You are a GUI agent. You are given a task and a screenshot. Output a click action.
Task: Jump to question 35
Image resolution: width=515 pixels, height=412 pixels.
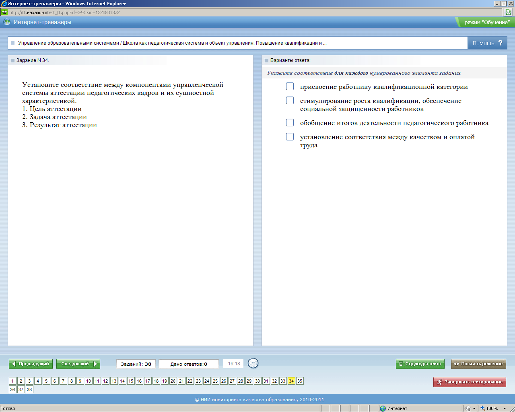300,381
